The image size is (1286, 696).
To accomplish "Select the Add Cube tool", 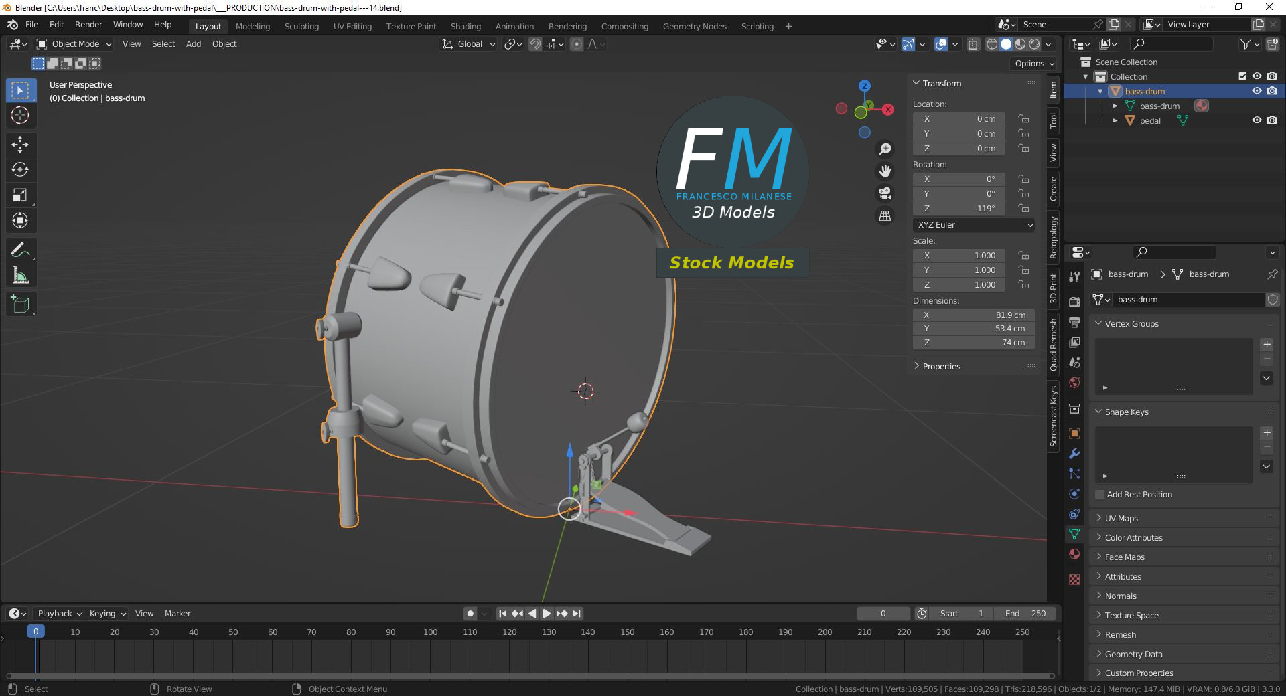I will tap(20, 304).
